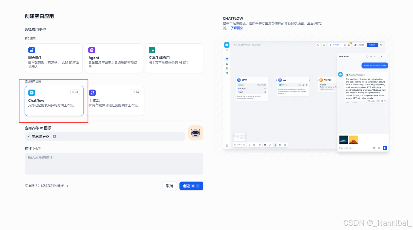The image size is (413, 230).
Task: Click the CHATFLOW heading text
Action: [x=233, y=18]
